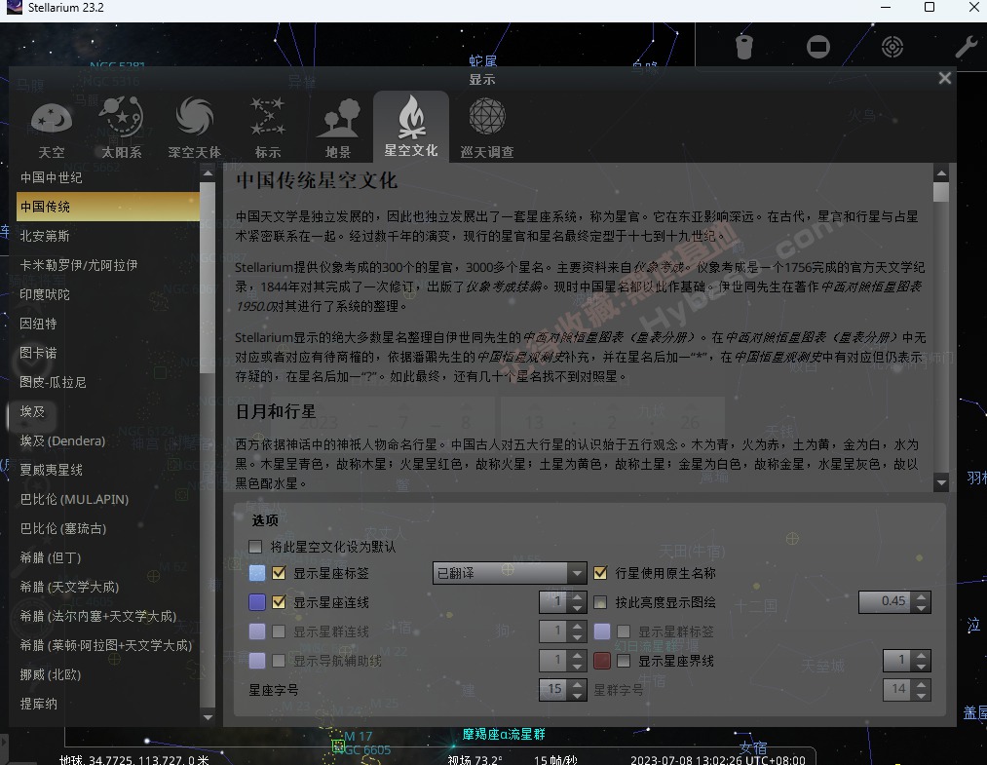The height and width of the screenshot is (765, 987).
Task: Select 挪威 (北欧) sky culture
Action: point(107,674)
